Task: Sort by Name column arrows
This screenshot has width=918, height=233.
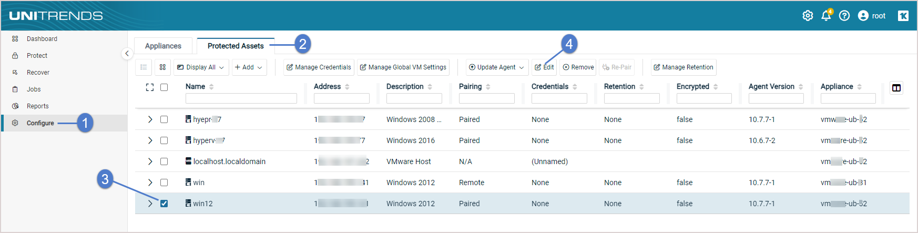Action: (x=211, y=87)
